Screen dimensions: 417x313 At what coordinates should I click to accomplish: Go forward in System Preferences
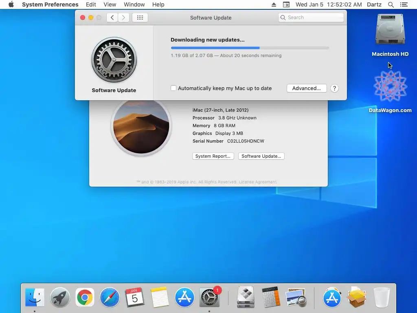(123, 18)
